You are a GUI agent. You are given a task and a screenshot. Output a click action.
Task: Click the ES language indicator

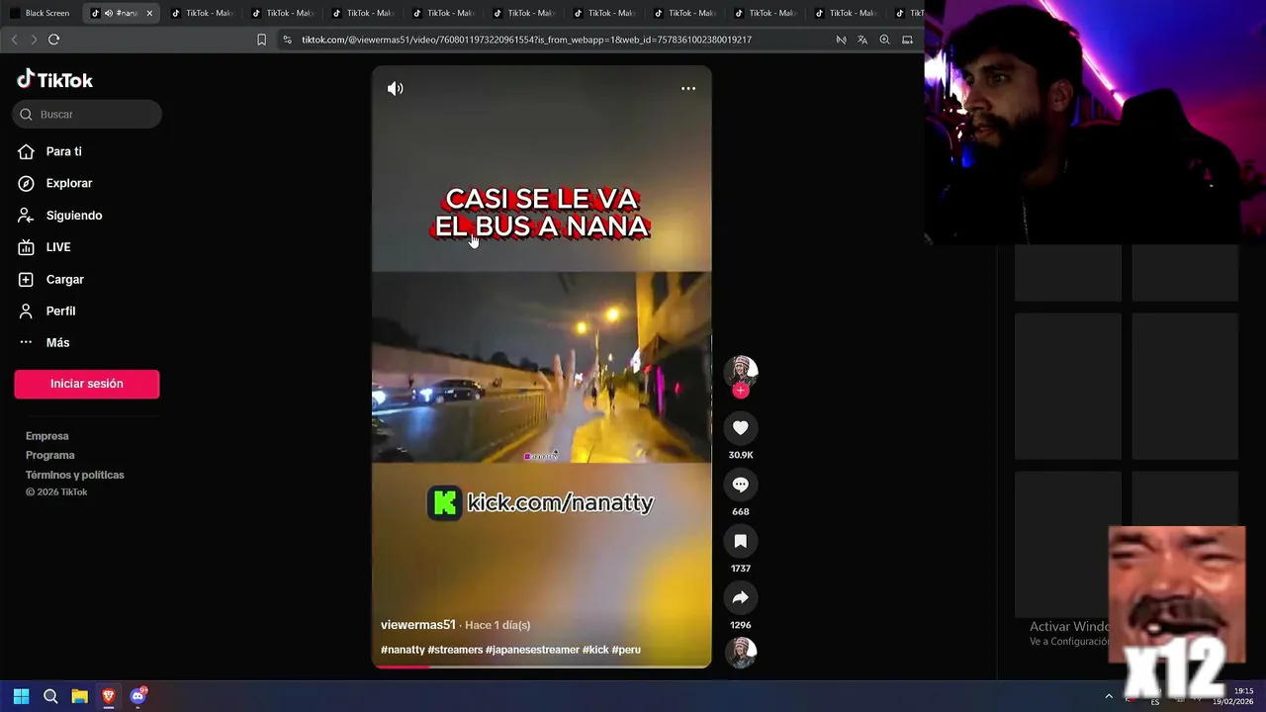[x=1155, y=701]
